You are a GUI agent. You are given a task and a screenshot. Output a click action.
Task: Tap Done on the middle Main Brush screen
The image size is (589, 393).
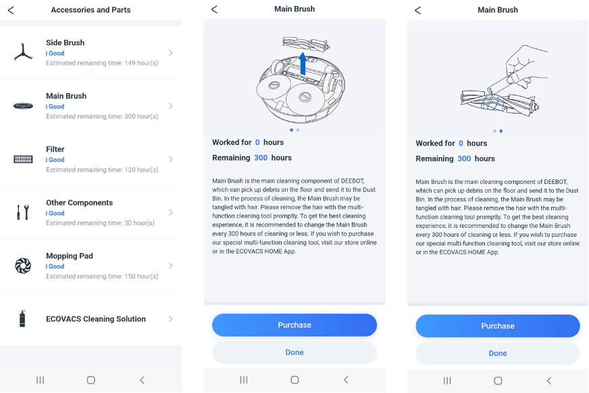pos(294,352)
